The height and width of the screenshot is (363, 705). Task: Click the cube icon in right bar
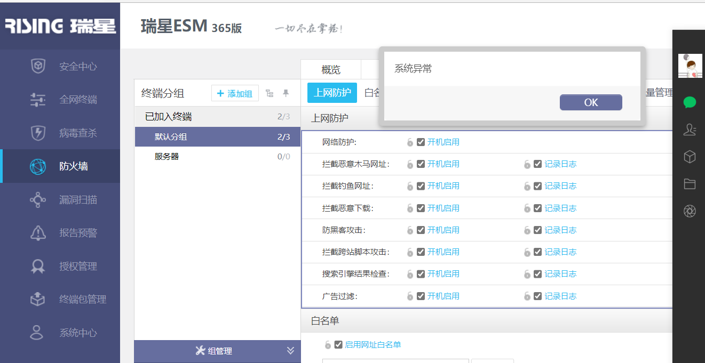tap(690, 157)
